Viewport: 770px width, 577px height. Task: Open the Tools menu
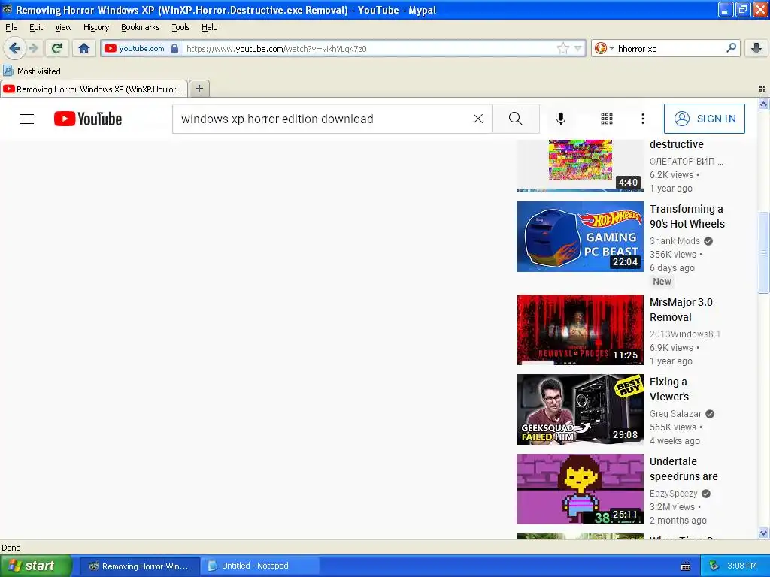180,27
